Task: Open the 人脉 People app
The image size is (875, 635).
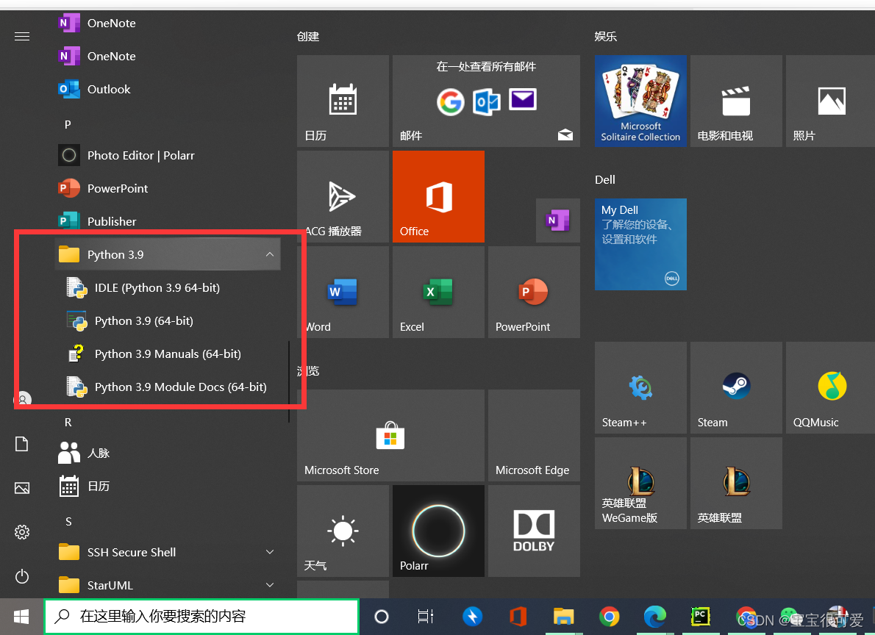Action: [168, 453]
